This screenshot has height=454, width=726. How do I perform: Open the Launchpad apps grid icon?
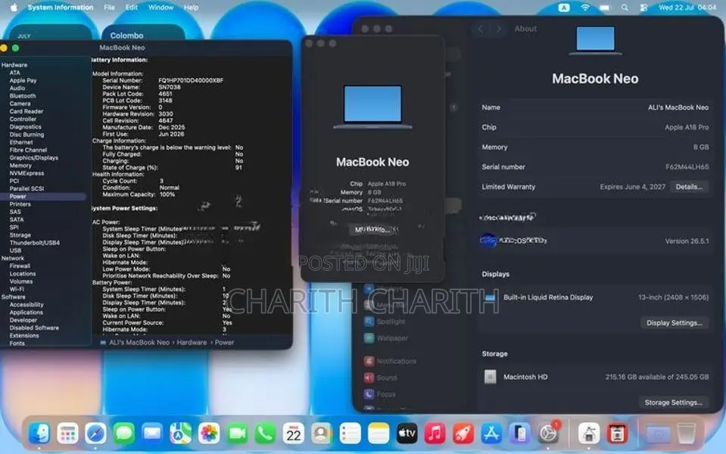(67, 434)
